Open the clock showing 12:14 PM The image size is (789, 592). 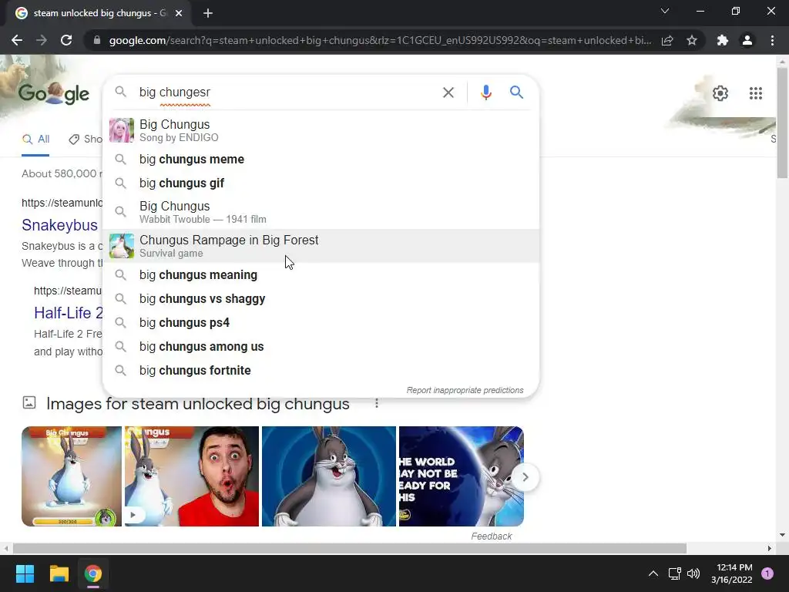(x=732, y=573)
